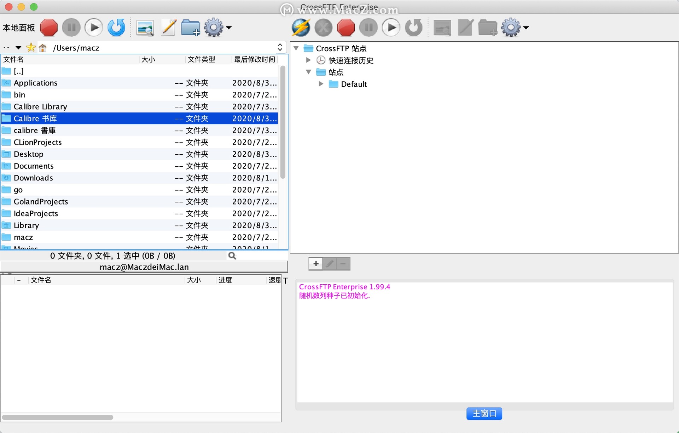Click the macz@MaczdeiMac.lan tab
679x433 pixels.
tap(144, 267)
